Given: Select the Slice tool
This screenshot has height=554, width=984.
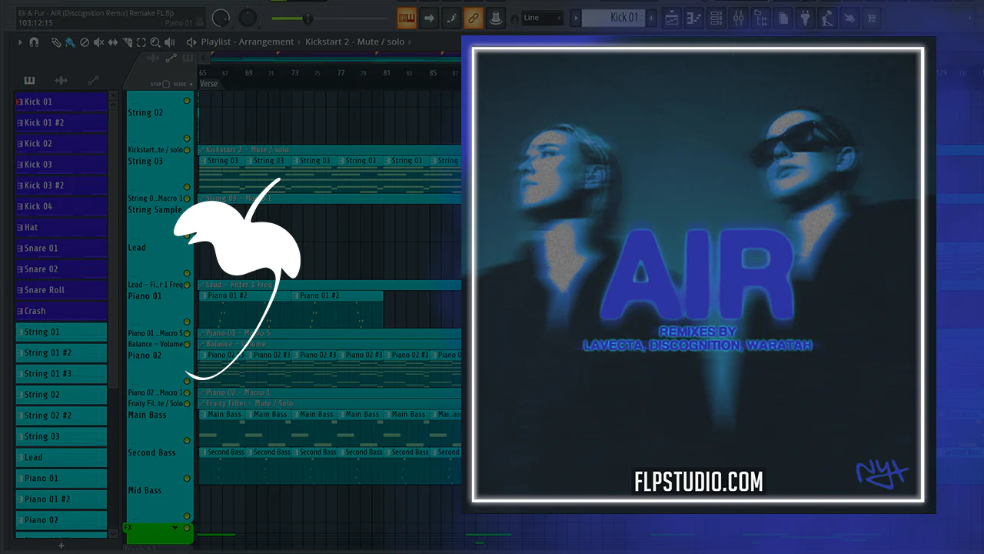Looking at the screenshot, I should pos(127,42).
